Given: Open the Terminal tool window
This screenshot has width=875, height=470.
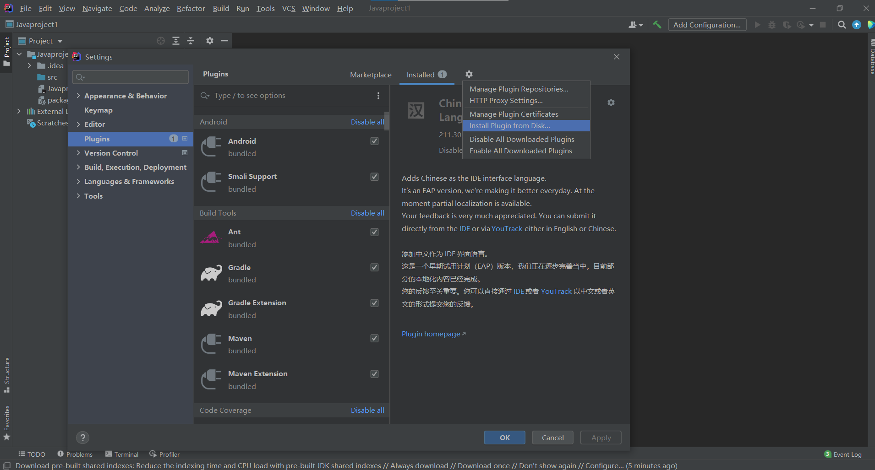Looking at the screenshot, I should [122, 454].
